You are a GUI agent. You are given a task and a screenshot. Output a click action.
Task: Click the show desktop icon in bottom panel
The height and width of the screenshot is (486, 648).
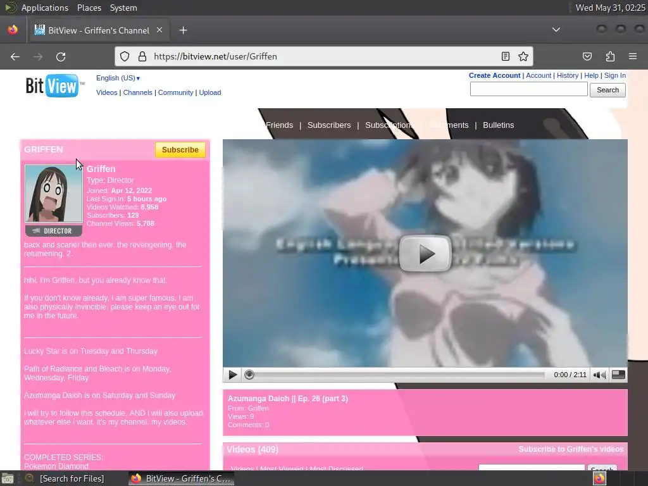(x=8, y=478)
